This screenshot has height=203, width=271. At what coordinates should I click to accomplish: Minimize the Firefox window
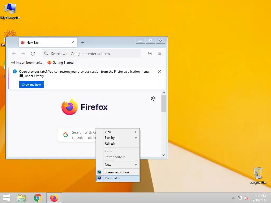[140, 41]
